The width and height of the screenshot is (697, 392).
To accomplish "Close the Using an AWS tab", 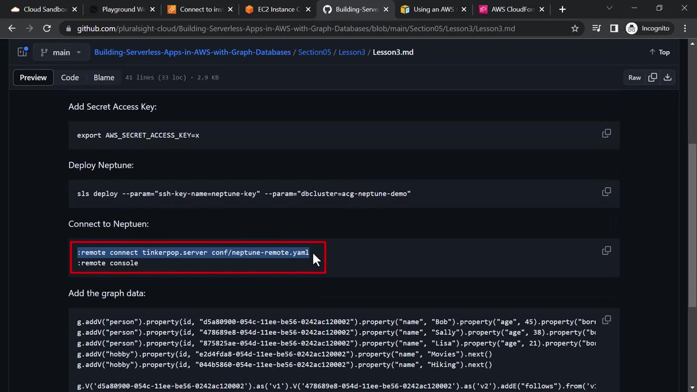I will (464, 9).
